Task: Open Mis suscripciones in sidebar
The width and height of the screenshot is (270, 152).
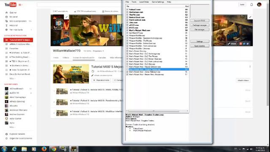Action: [x=18, y=21]
